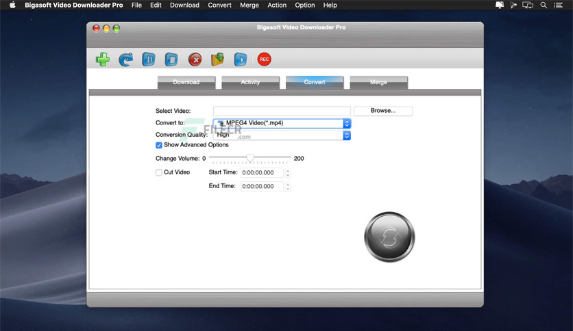
Task: Click the red close window button
Action: 96,29
